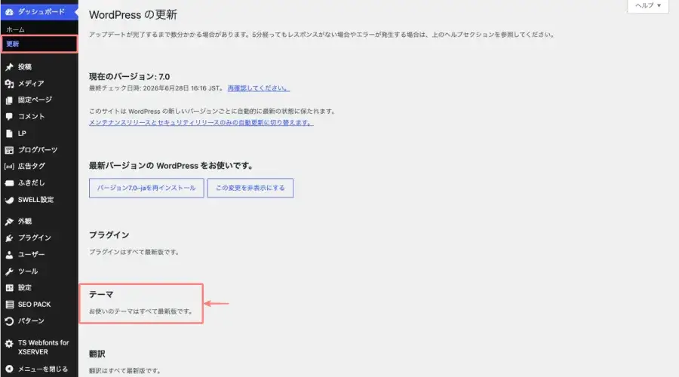Click the pushpin icon beside 投稿
Screen dimensions: 679x377
point(9,66)
